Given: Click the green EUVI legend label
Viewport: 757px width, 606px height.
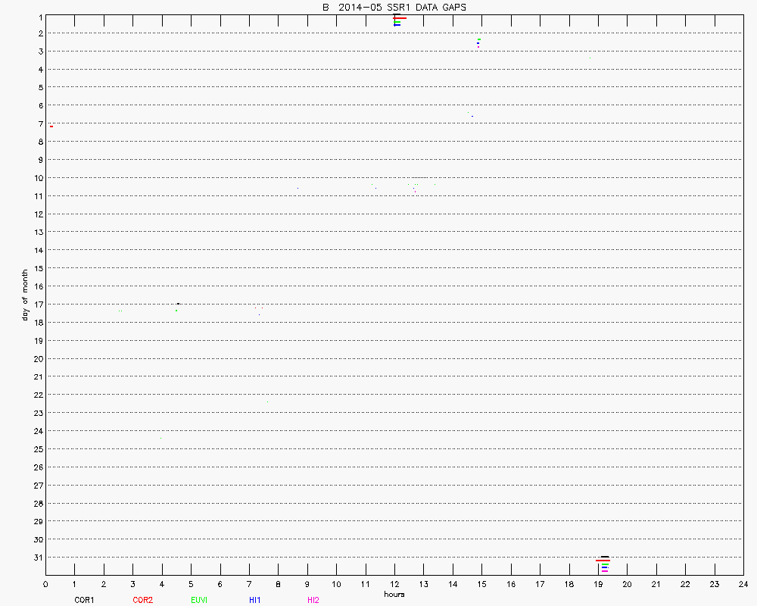Looking at the screenshot, I should coord(199,600).
